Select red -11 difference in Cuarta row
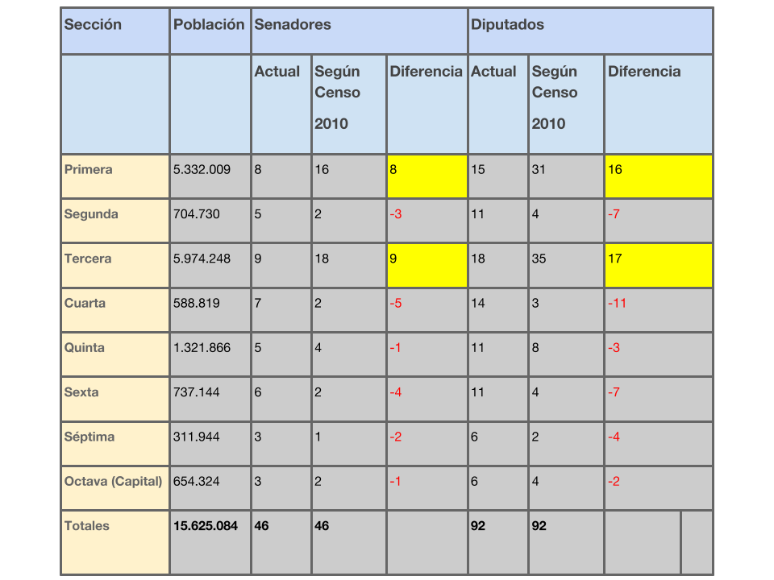Viewport: 774px width, 580px height. point(617,303)
